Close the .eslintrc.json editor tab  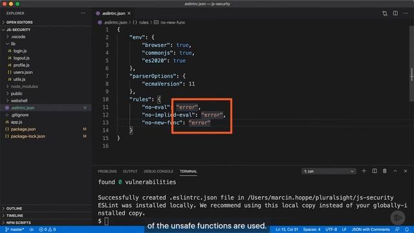(x=129, y=13)
